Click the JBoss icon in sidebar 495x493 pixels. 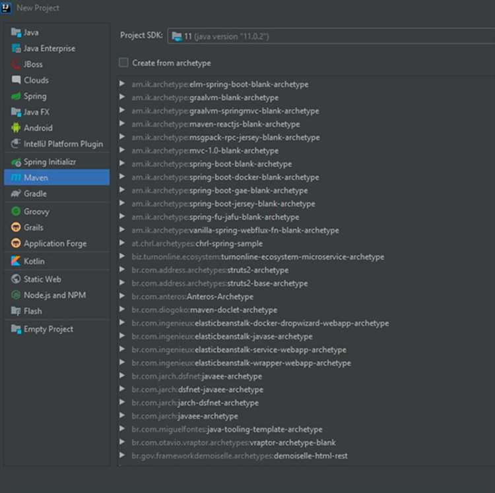click(16, 65)
